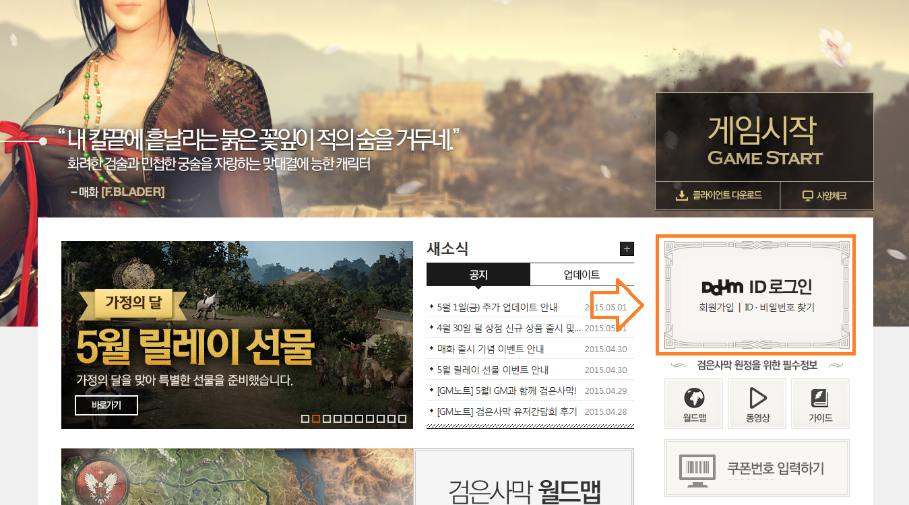
Task: Click the 새소식 section heading
Action: pos(447,248)
